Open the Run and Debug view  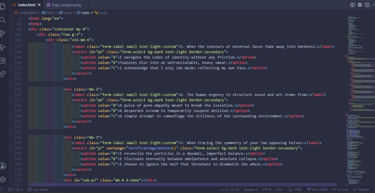(3, 47)
